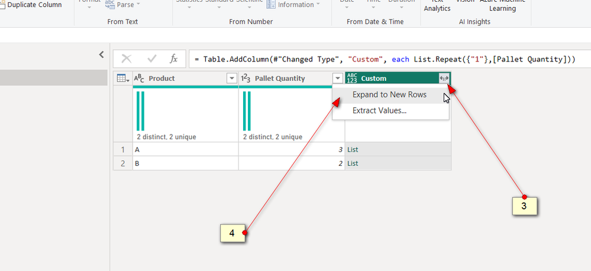Select row number 2 in the grid
The width and height of the screenshot is (591, 271).
tap(123, 164)
